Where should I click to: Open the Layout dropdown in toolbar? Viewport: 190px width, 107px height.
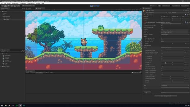[185, 6]
